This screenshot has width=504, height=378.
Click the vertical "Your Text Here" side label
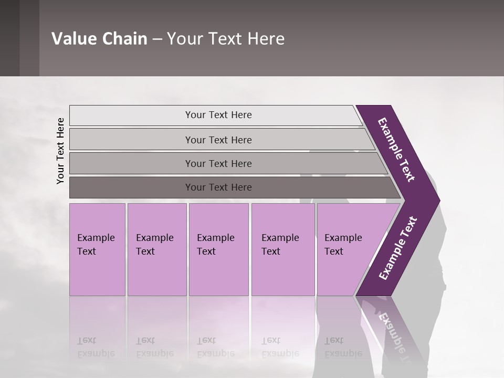(x=60, y=151)
